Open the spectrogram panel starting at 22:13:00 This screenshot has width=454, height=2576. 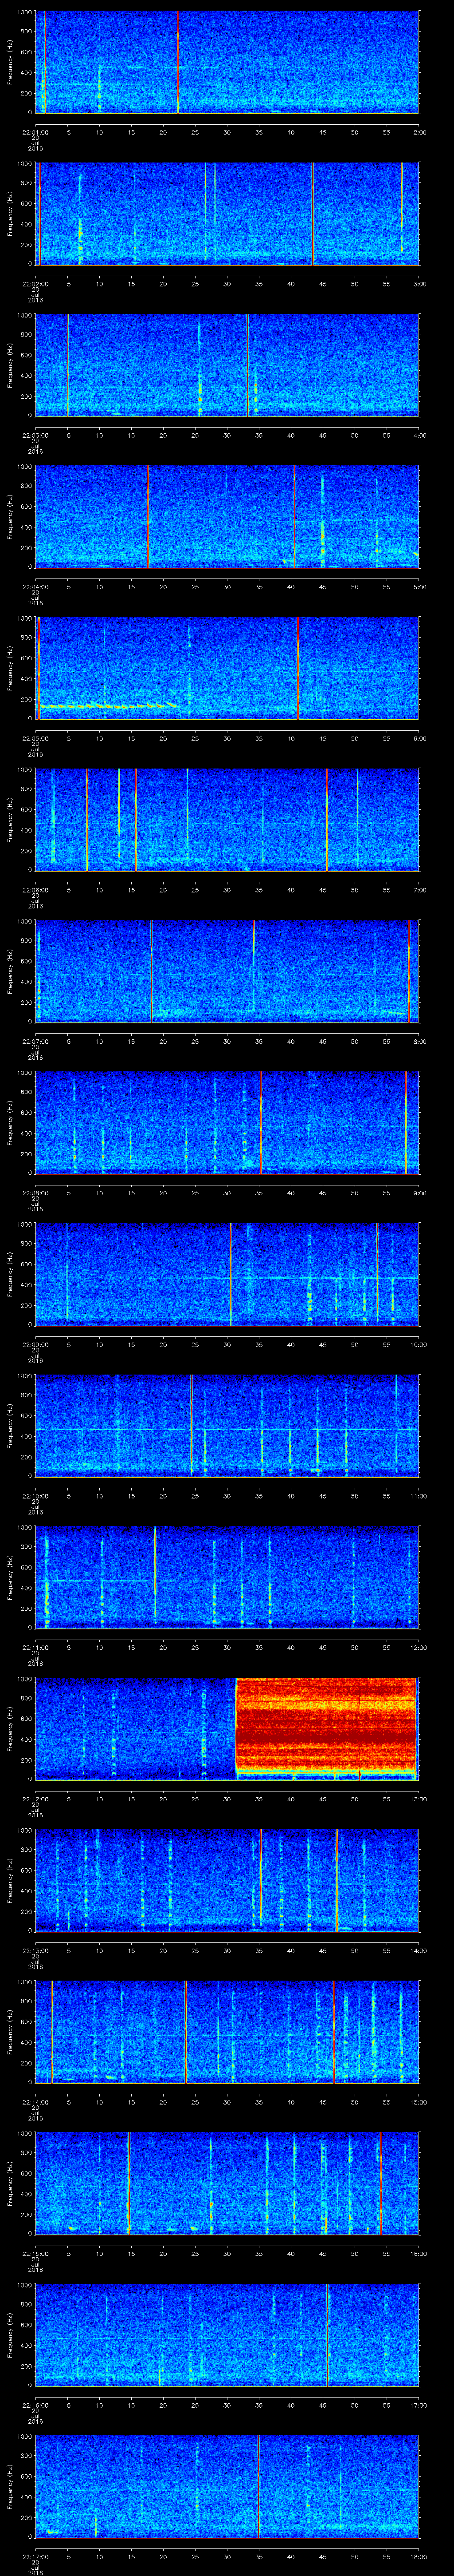[x=227, y=1880]
